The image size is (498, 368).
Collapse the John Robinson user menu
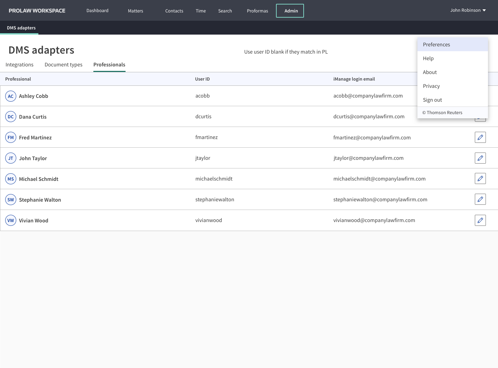coord(468,10)
